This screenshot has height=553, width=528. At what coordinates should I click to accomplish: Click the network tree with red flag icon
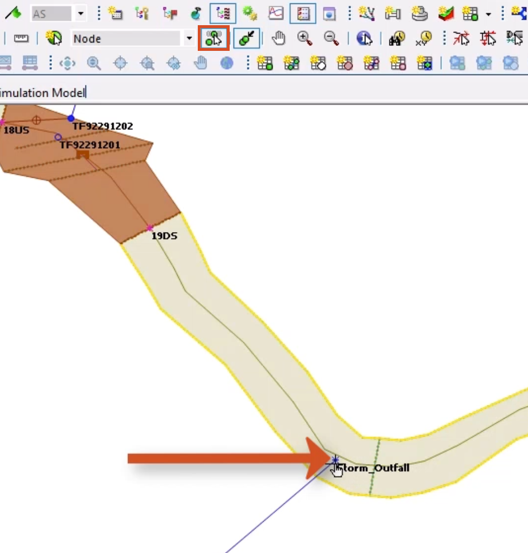click(169, 13)
